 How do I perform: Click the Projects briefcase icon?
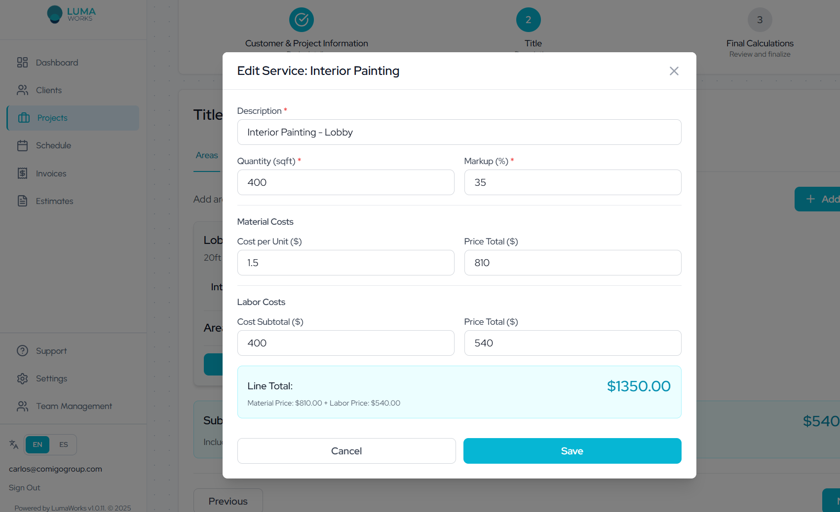pyautogui.click(x=23, y=118)
